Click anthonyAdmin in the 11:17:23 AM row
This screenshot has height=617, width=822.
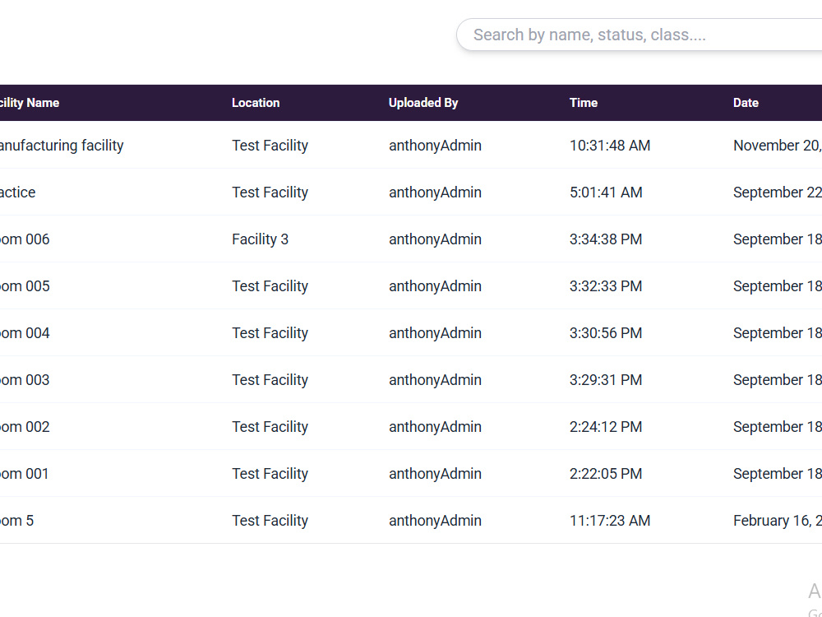pyautogui.click(x=435, y=521)
